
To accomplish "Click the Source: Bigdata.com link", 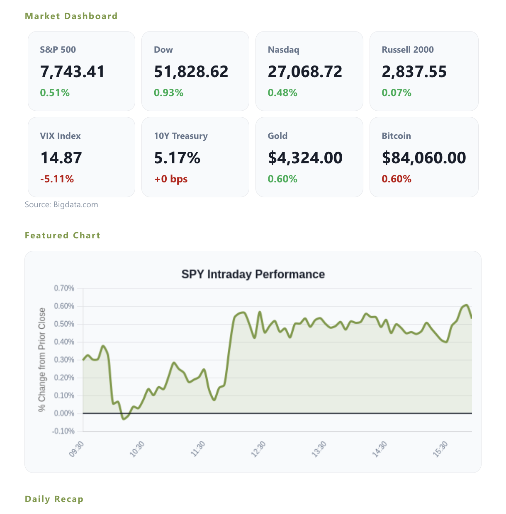I will 61,204.
